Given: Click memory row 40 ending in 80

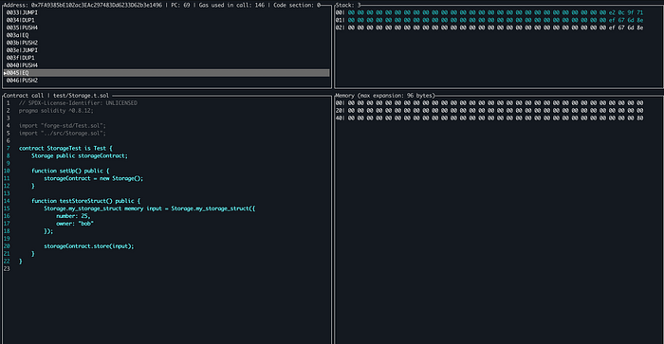Looking at the screenshot, I should coord(489,118).
